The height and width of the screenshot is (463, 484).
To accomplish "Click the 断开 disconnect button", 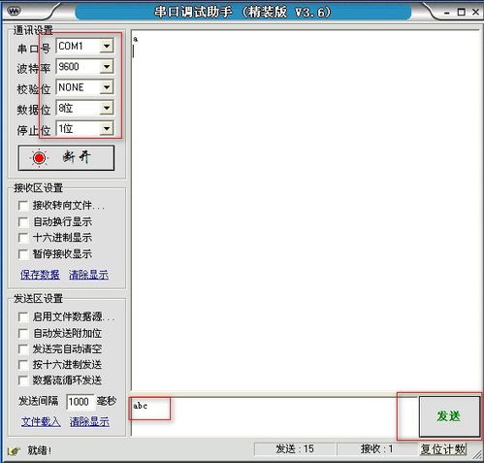I will coord(66,158).
